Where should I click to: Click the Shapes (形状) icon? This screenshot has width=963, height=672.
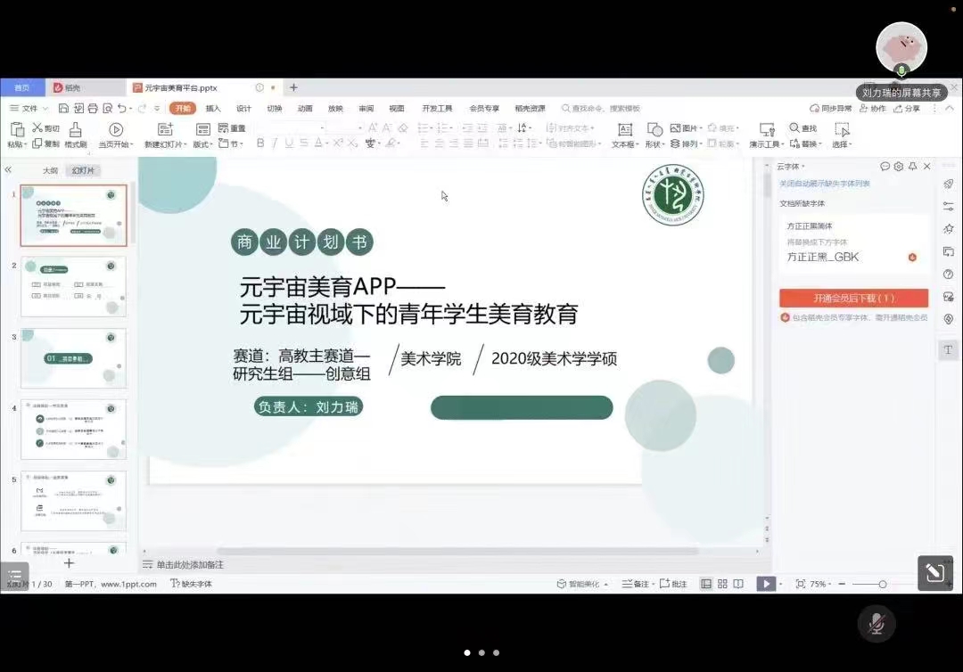[x=654, y=129]
